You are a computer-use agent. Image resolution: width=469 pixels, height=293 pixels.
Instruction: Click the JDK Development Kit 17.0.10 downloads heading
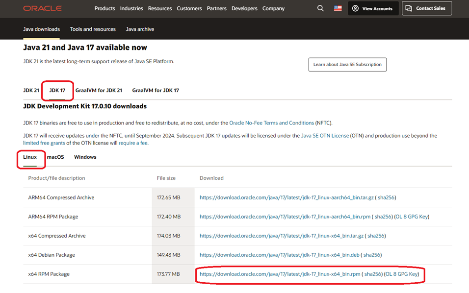coord(85,106)
